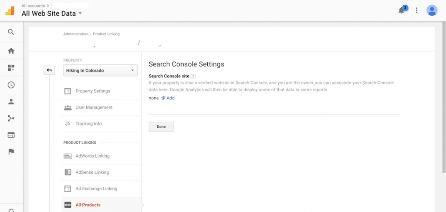The image size is (446, 212).
Task: Click help question mark beside Search Console site
Action: tap(193, 76)
